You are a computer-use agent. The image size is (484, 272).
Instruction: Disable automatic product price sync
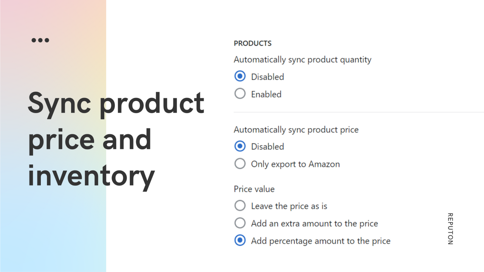point(240,146)
